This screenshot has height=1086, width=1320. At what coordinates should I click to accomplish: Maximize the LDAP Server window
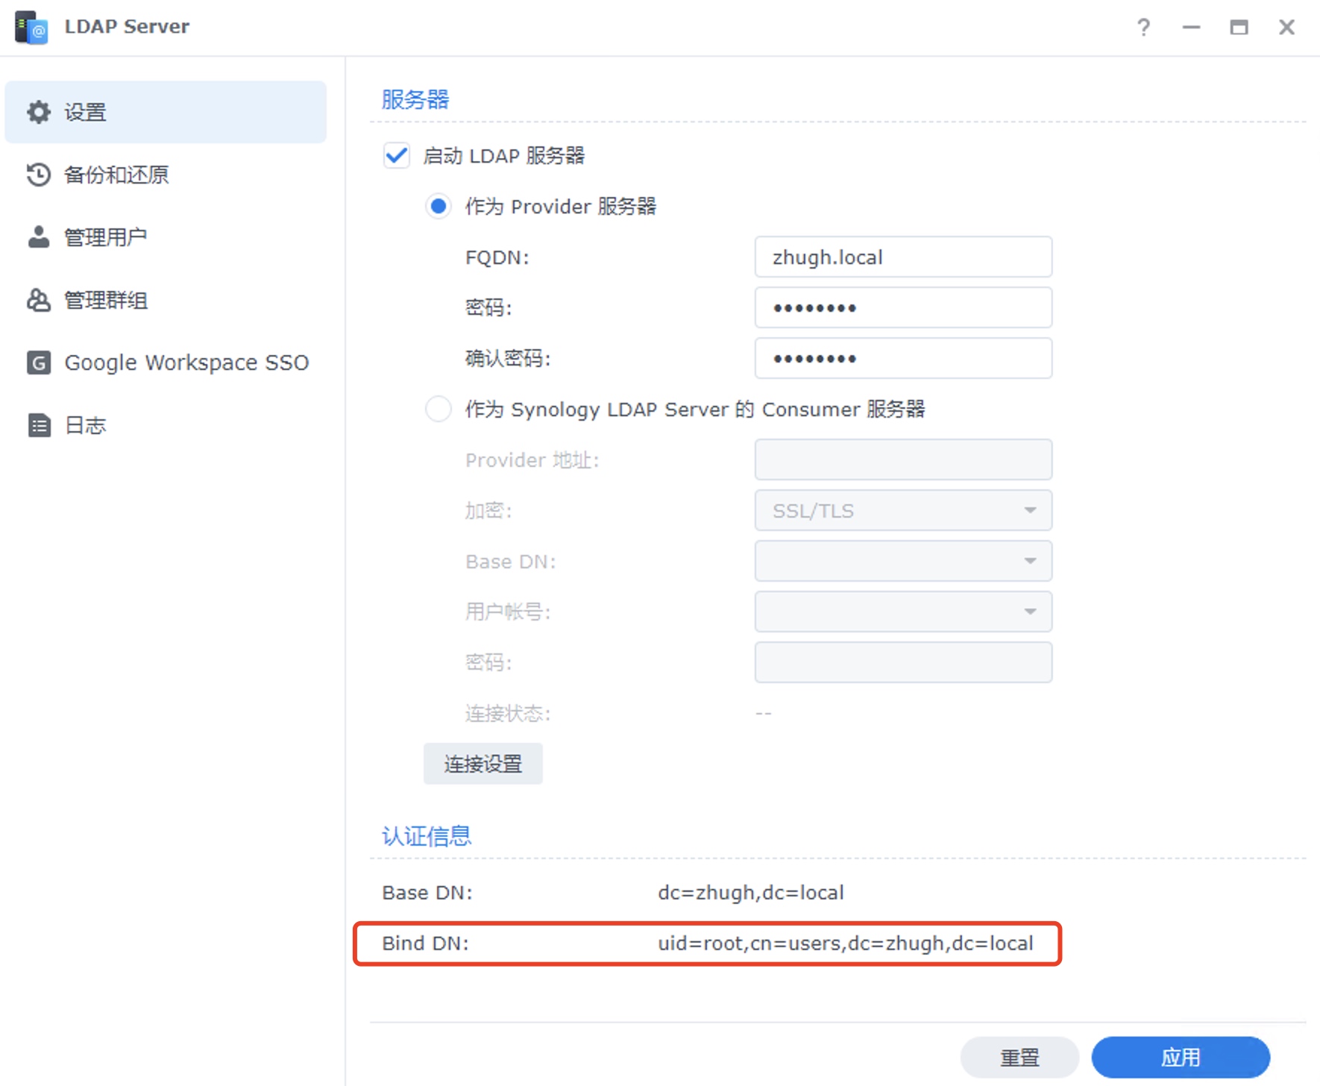click(1239, 28)
